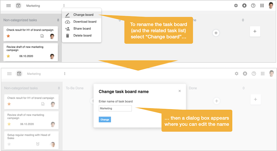Click avatar on 'Setup regular meeting' card
The image size is (277, 151).
pos(53,145)
